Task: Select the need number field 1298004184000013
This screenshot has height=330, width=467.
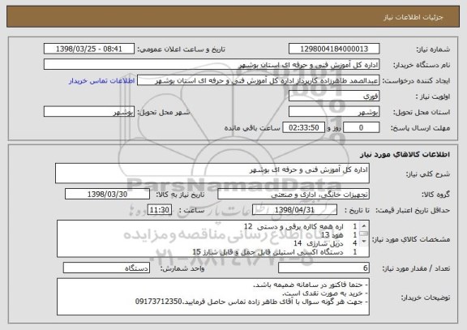Action: pyautogui.click(x=334, y=49)
